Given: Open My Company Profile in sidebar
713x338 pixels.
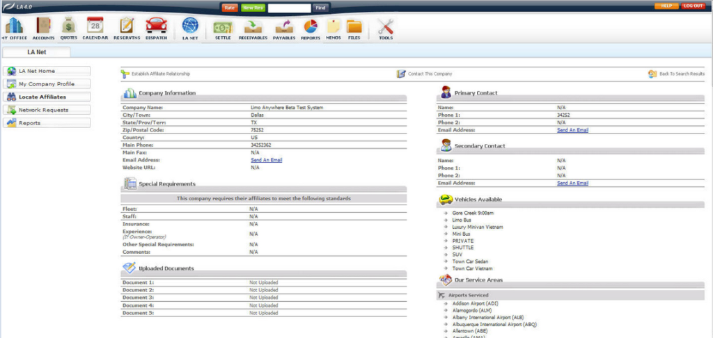Looking at the screenshot, I should tap(47, 84).
